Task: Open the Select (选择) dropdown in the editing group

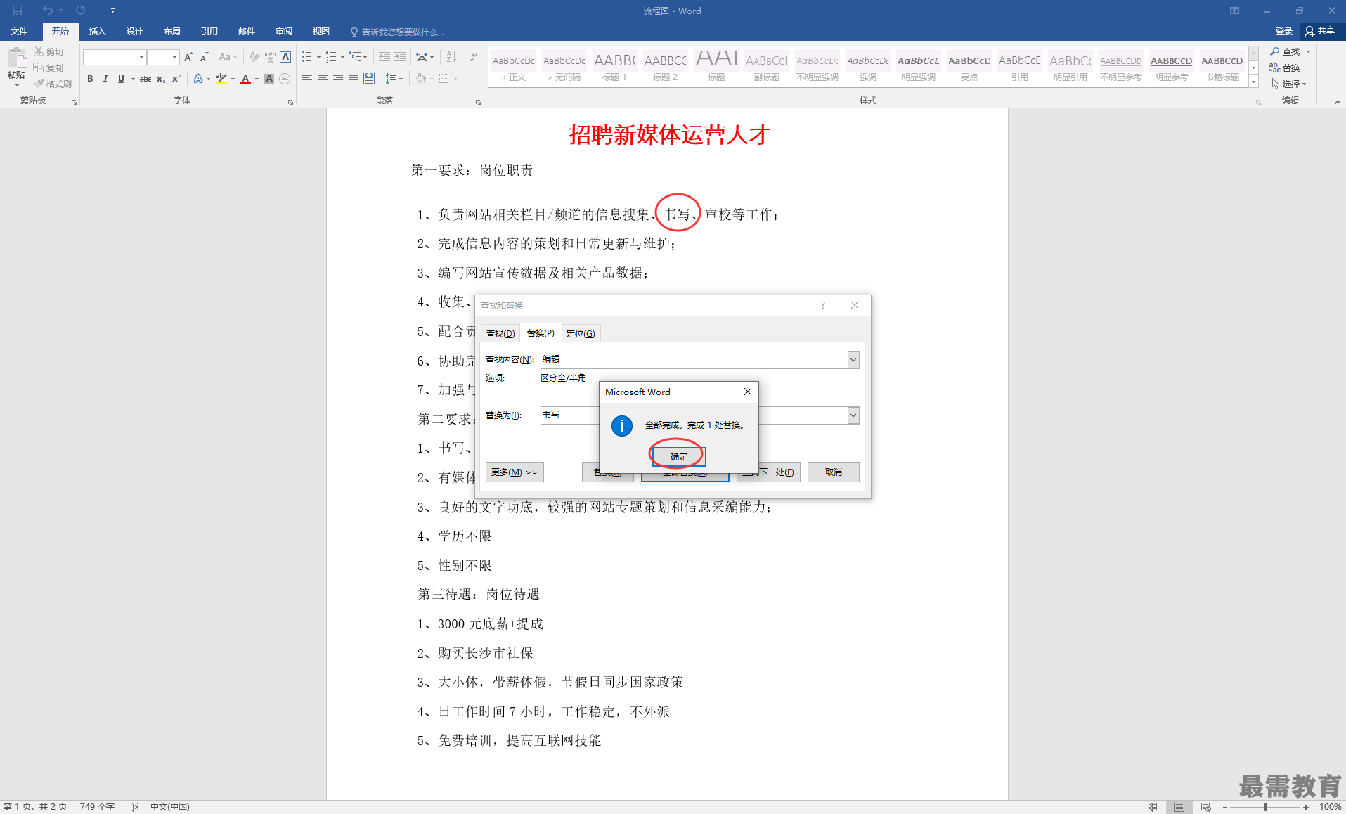Action: [1289, 84]
